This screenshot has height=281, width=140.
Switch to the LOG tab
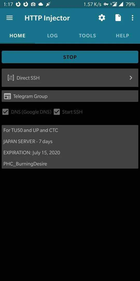pos(52,36)
